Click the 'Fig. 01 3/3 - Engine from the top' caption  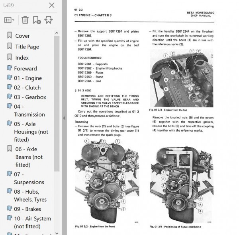coord(168,110)
